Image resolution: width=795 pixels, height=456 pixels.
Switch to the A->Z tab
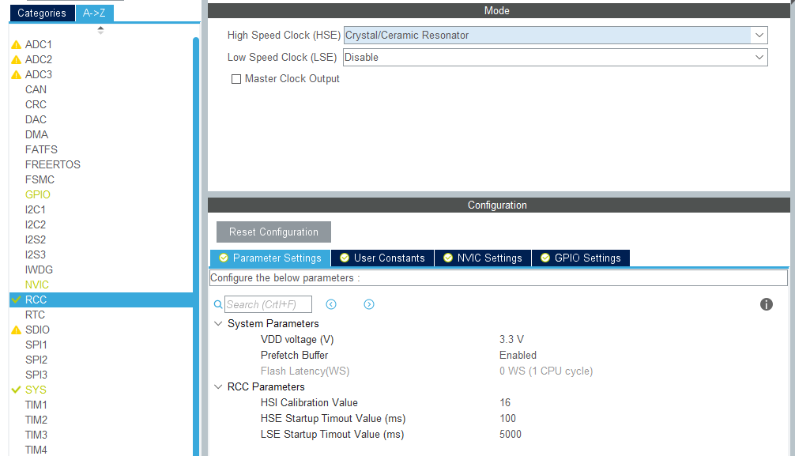[94, 13]
